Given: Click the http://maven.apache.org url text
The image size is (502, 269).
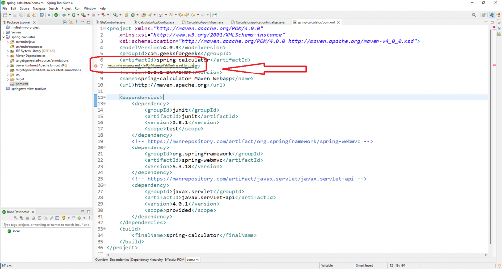Looking at the screenshot, I should 171,85.
